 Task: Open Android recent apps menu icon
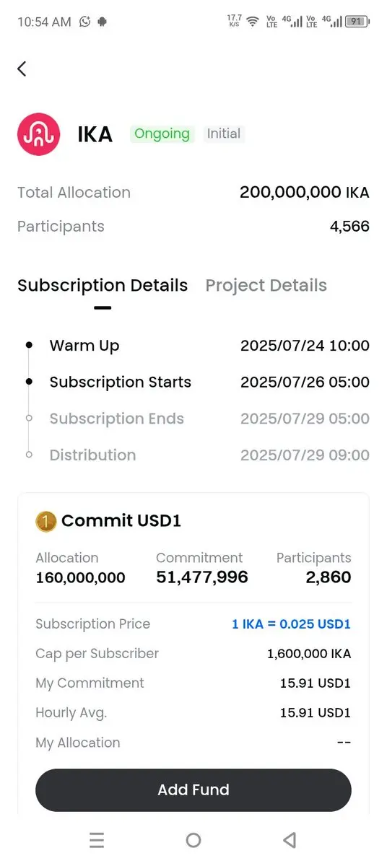point(97,840)
